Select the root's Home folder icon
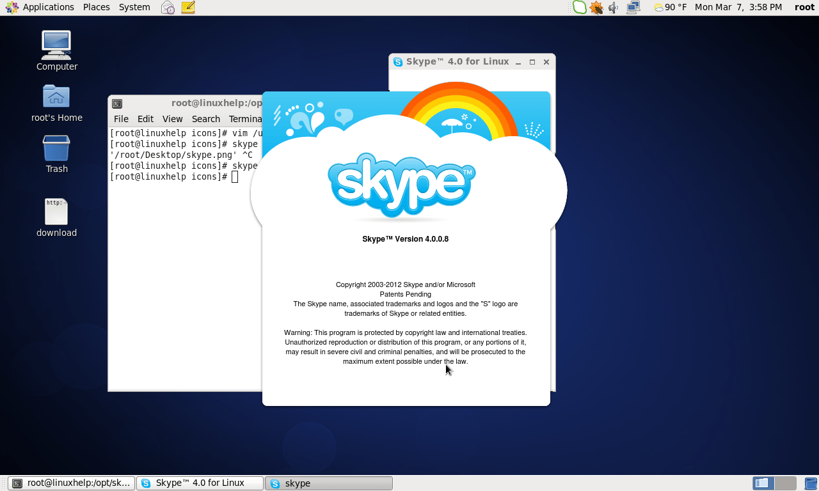The image size is (819, 491). (56, 96)
